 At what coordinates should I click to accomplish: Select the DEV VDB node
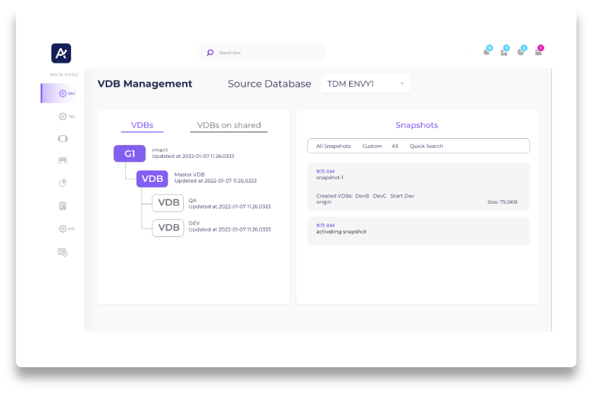pyautogui.click(x=168, y=228)
